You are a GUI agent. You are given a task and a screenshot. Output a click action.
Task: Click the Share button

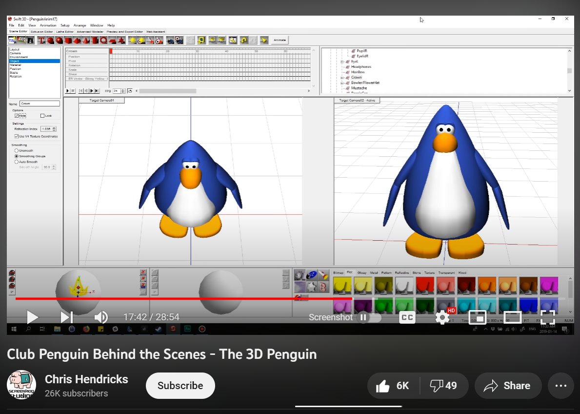click(508, 386)
